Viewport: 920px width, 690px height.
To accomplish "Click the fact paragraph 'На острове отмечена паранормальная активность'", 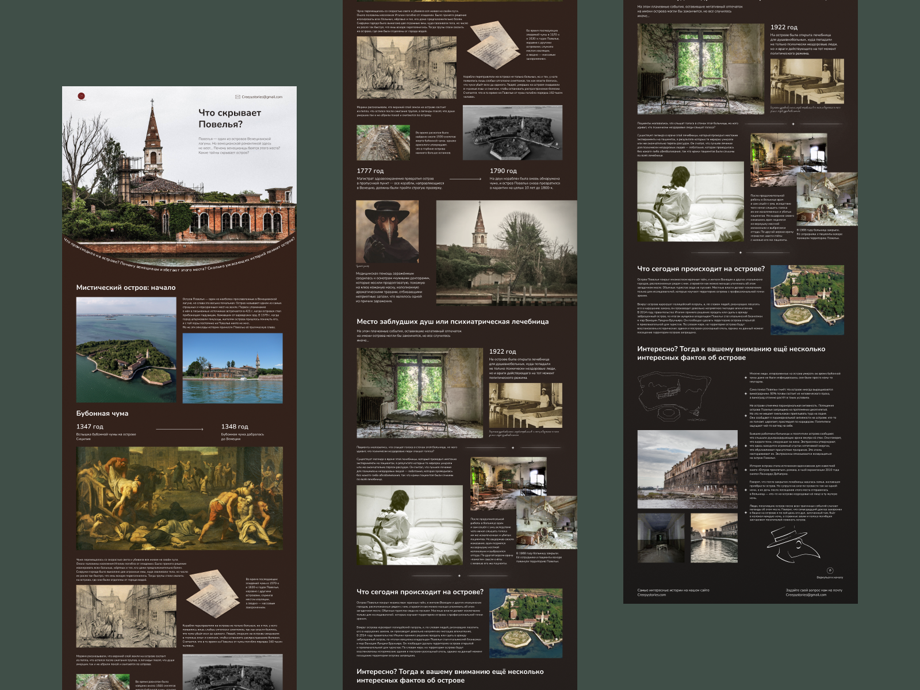I will tap(792, 416).
